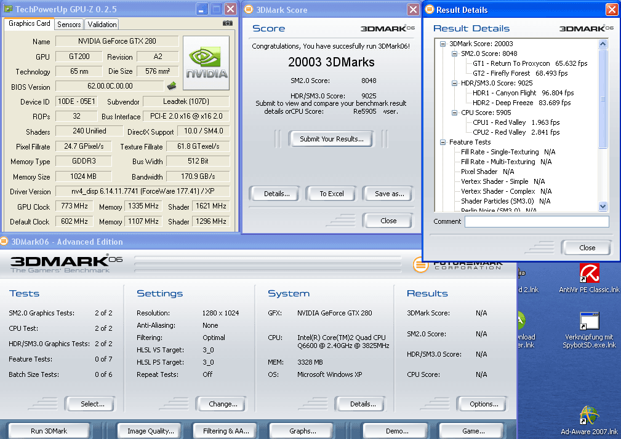Click the GPU-Z title bar icon
This screenshot has width=621, height=439.
coord(8,9)
